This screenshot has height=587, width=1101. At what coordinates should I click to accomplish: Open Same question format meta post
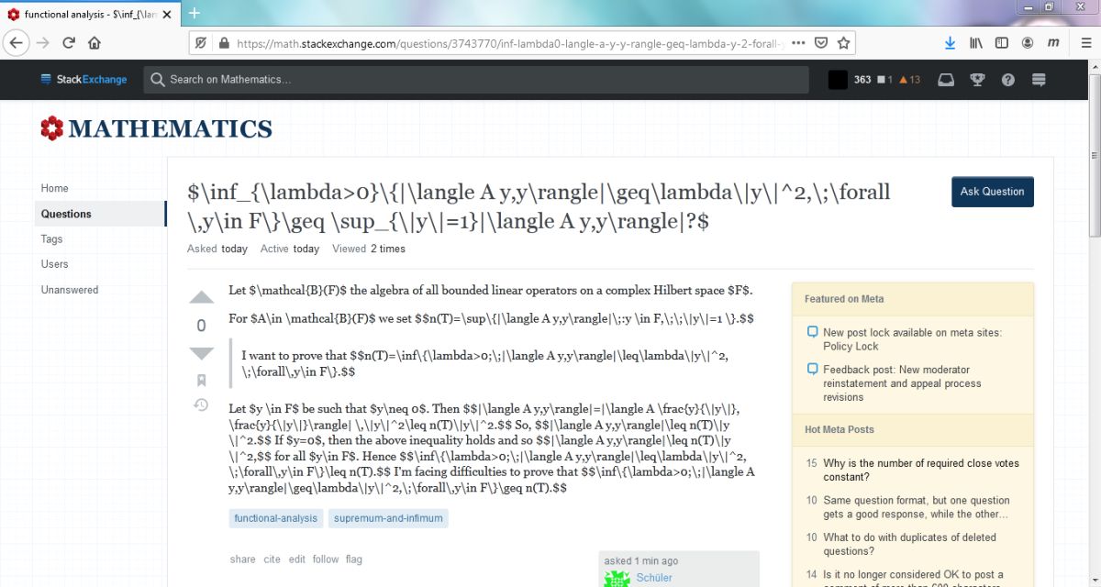(917, 507)
